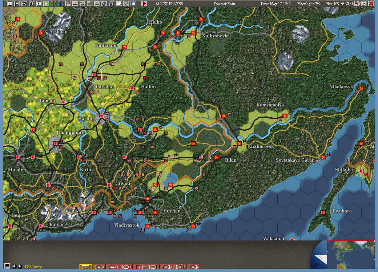The width and height of the screenshot is (378, 272).
Task: Click the 'Forecast: Rain' status text
Action: (x=224, y=4)
